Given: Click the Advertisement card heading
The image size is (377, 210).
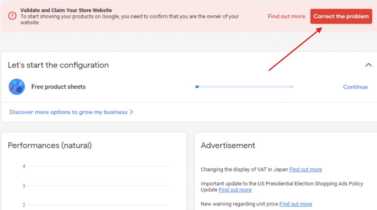Looking at the screenshot, I should point(228,145).
